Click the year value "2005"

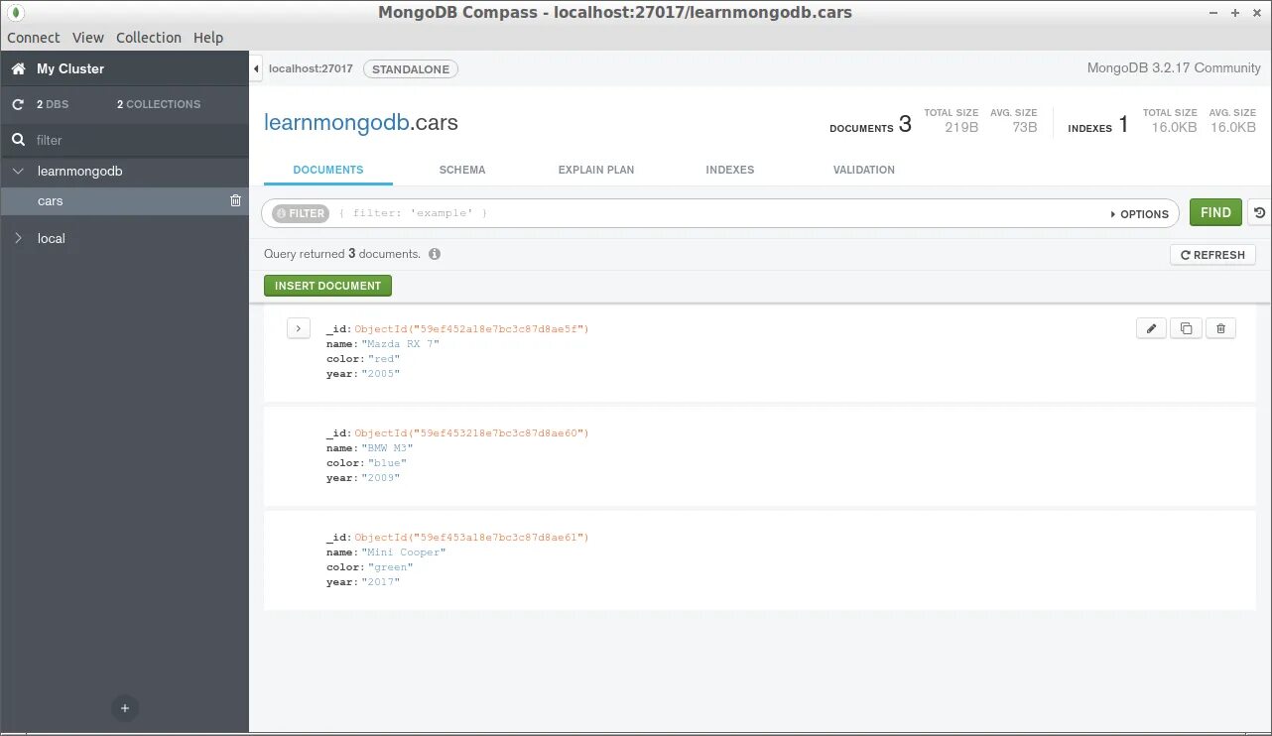pyautogui.click(x=380, y=374)
